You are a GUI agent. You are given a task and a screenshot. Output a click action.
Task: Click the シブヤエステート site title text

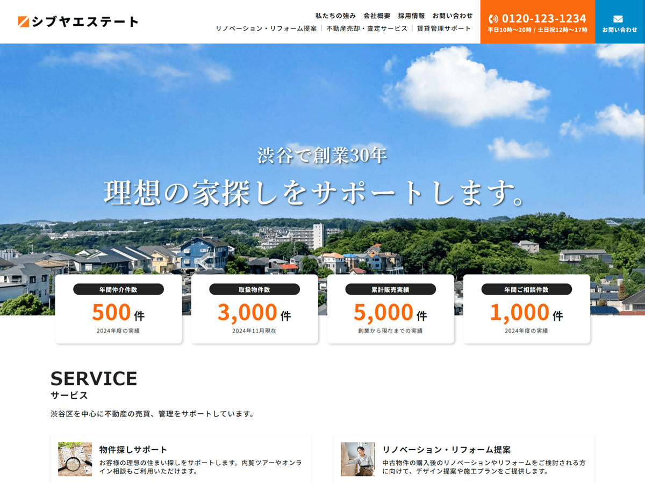coord(85,22)
